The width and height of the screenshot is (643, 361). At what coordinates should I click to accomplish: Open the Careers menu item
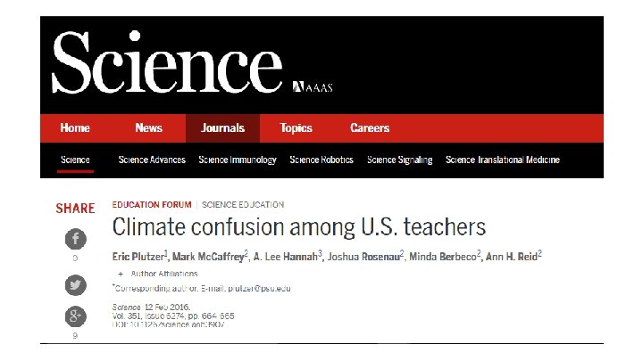tap(370, 128)
